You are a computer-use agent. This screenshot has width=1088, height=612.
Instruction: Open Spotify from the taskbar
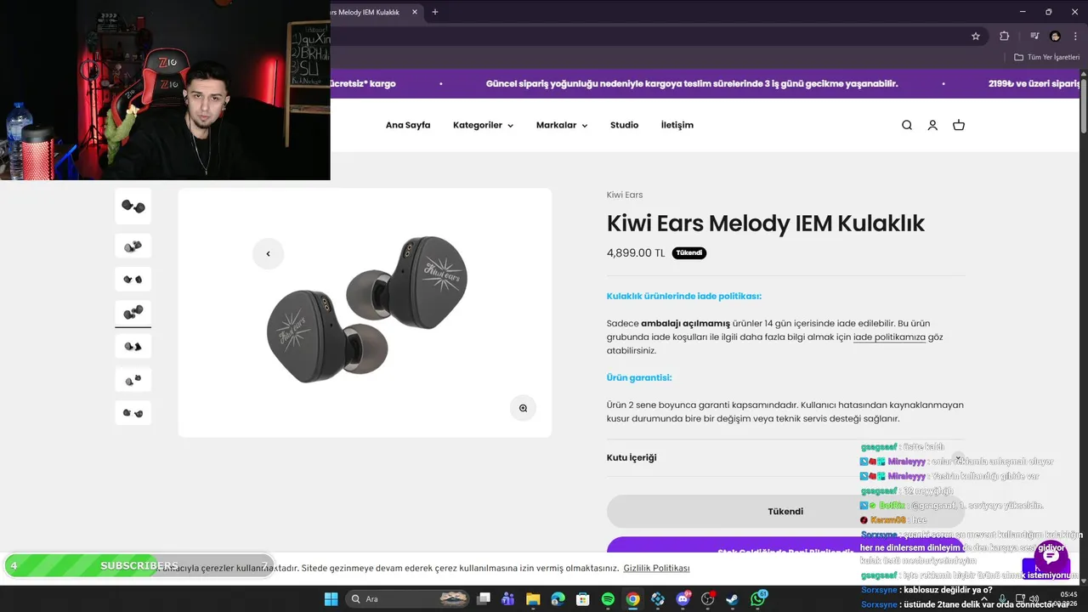click(x=608, y=599)
